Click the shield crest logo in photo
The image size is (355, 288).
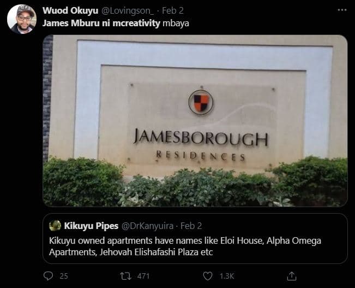[201, 102]
